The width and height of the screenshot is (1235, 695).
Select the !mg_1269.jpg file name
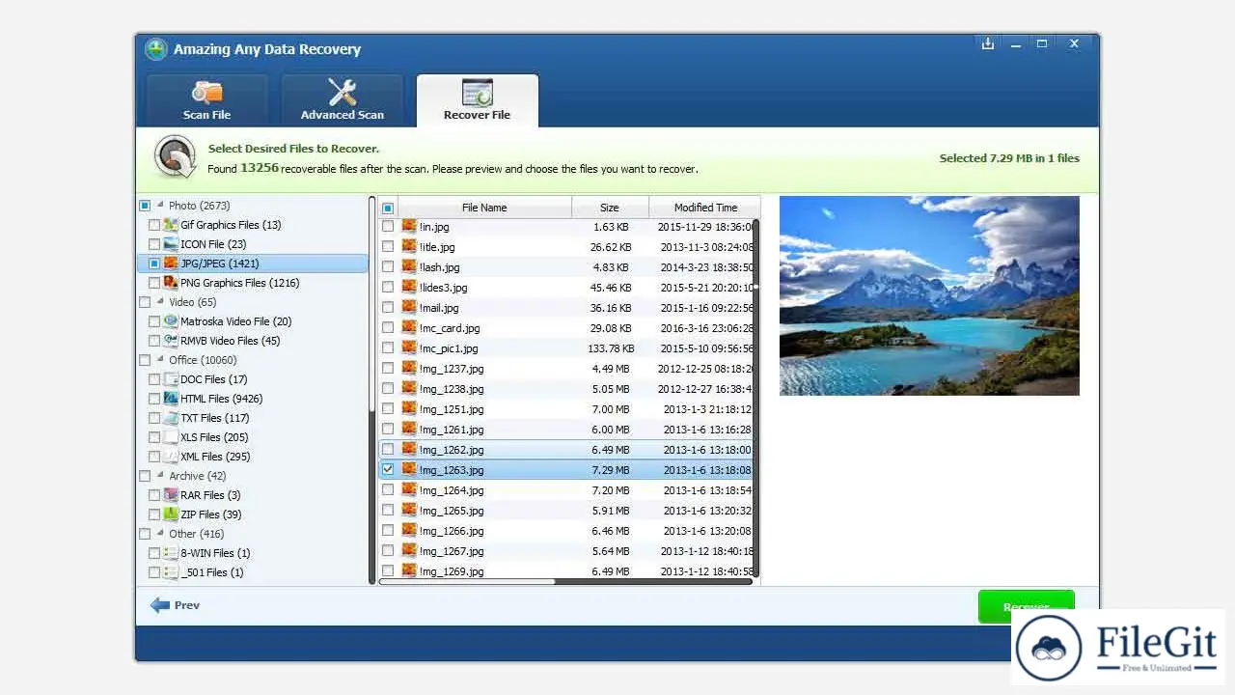point(452,571)
